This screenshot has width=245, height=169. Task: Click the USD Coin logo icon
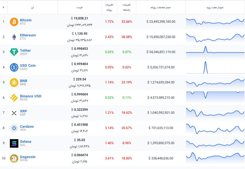(14, 67)
